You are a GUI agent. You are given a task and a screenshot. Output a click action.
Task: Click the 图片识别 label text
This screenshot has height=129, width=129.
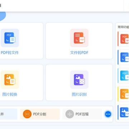79,95
